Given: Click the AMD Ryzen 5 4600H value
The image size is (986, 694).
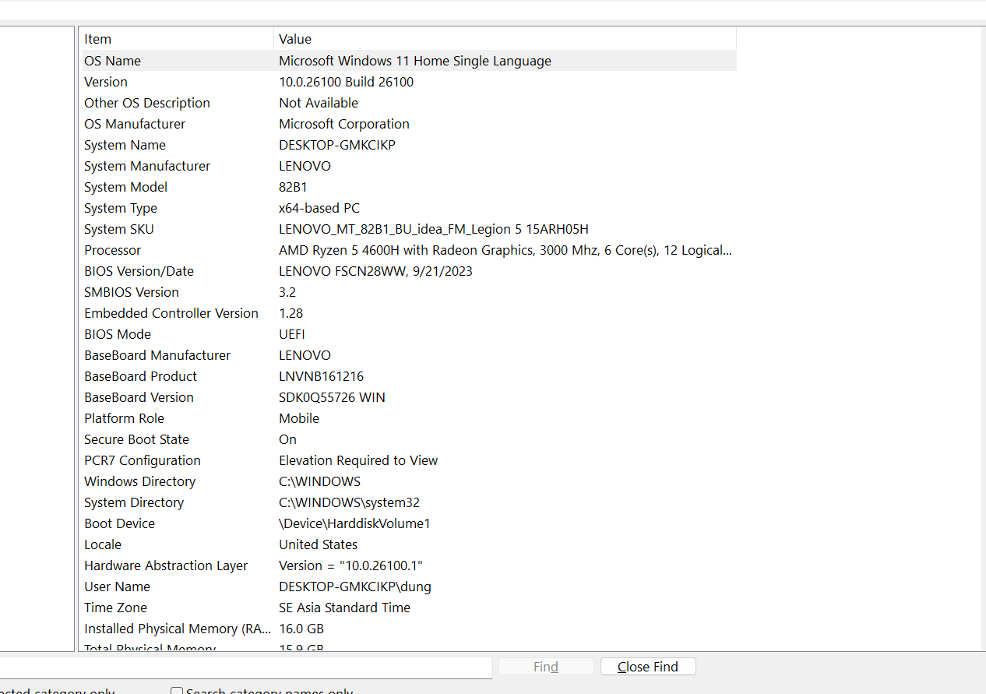Looking at the screenshot, I should tap(505, 250).
